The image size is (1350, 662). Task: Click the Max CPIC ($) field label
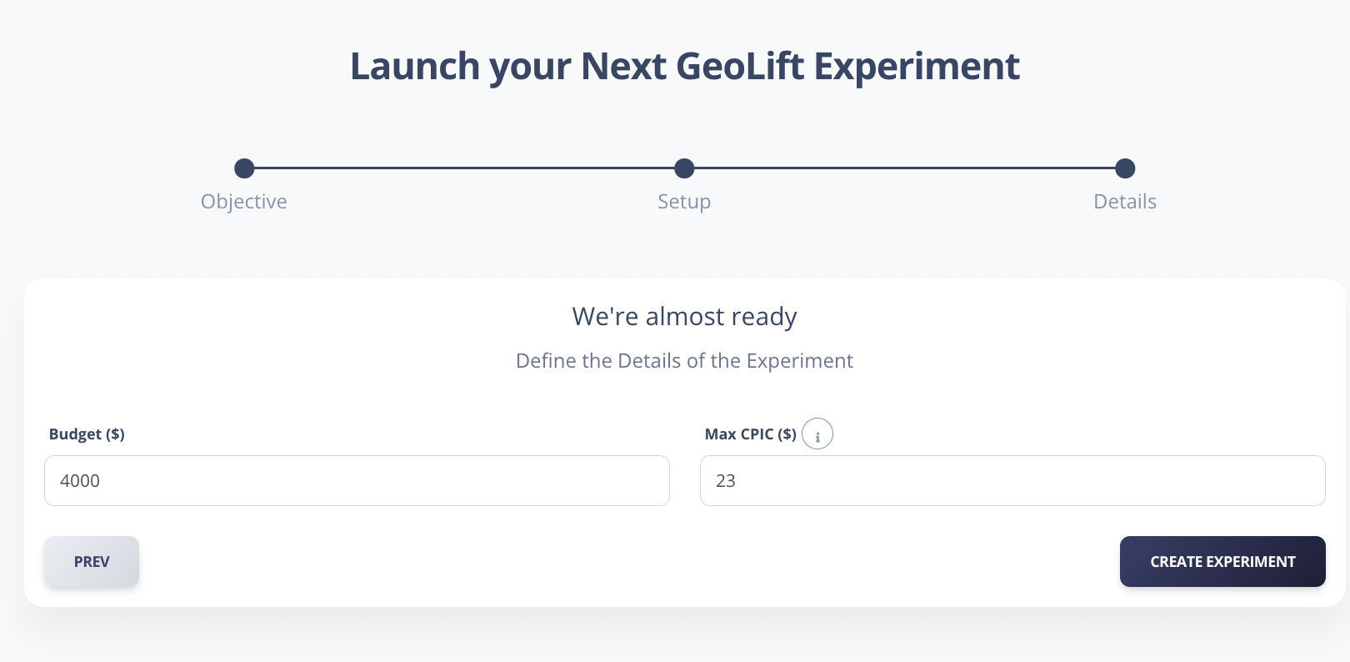750,434
